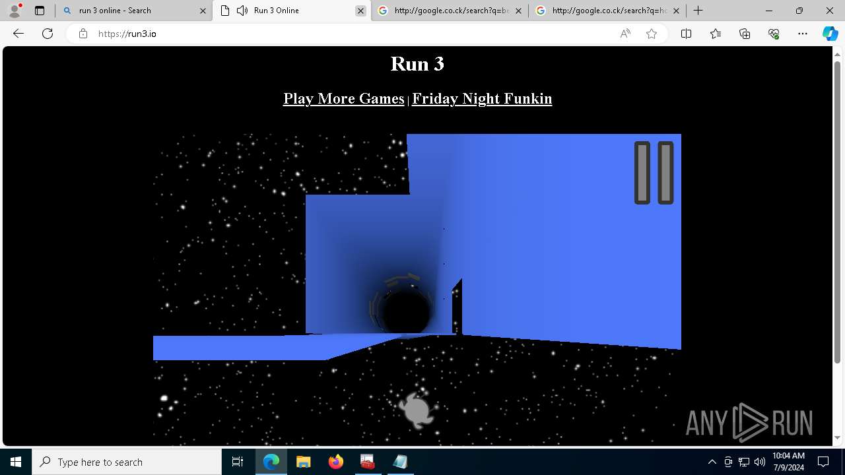
Task: Open the Play More Games link
Action: point(343,98)
